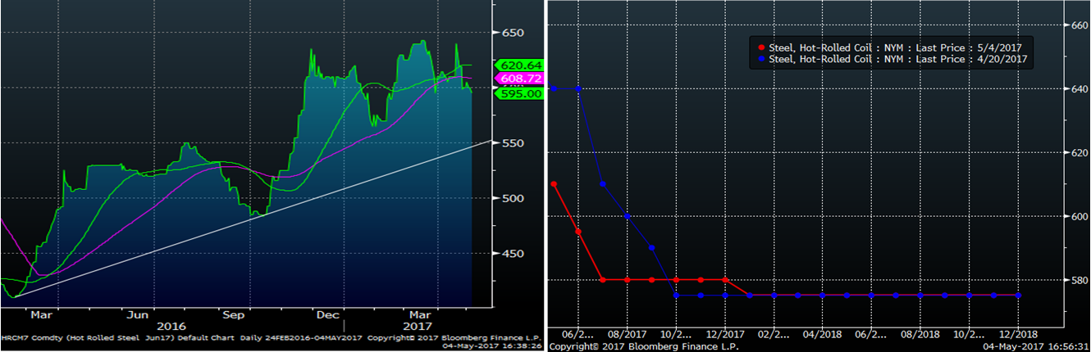
Task: Click the Dec label on the left chart axis
Action: click(328, 314)
